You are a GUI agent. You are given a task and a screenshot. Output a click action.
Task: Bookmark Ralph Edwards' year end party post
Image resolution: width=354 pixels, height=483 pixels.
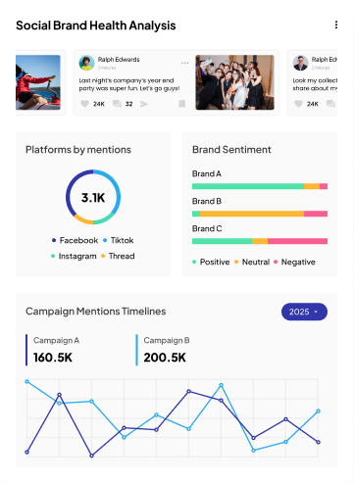click(182, 104)
